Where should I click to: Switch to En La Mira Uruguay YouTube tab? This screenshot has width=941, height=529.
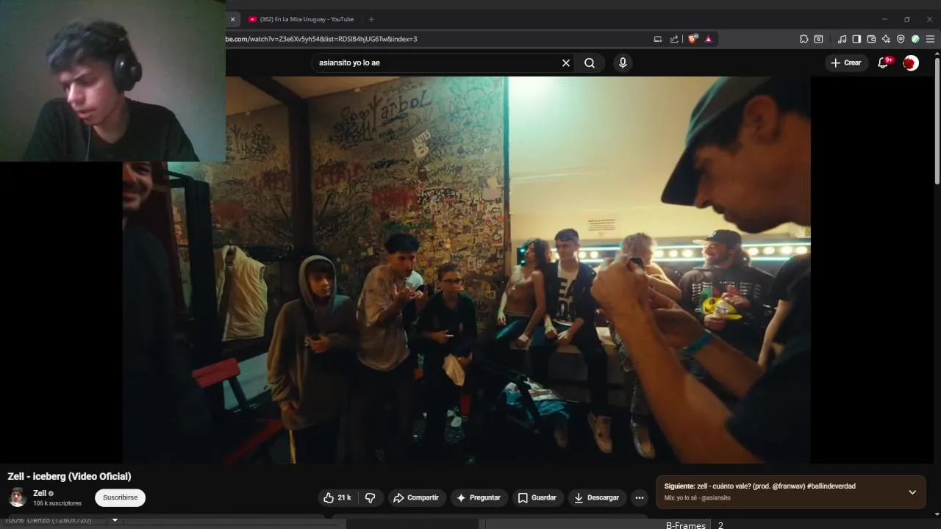(x=301, y=19)
